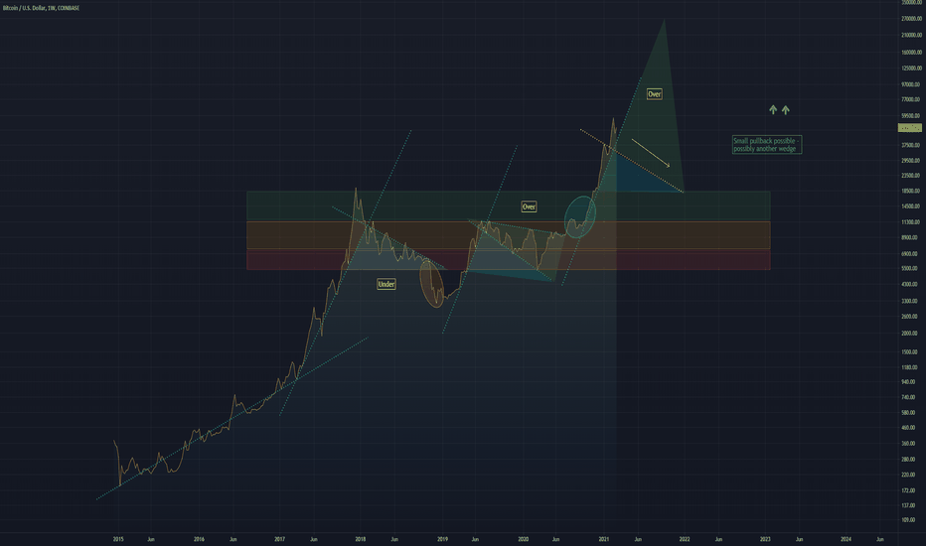Viewport: 926px width, 546px height.
Task: Click the 4300.00 price axis label
Action: tap(911, 285)
